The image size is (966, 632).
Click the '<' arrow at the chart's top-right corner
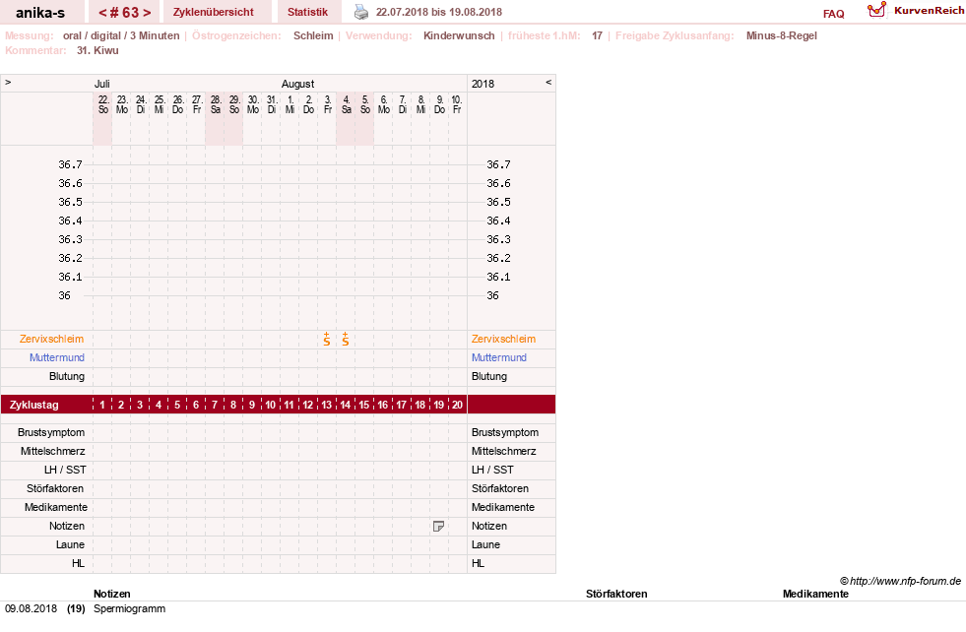[x=548, y=82]
